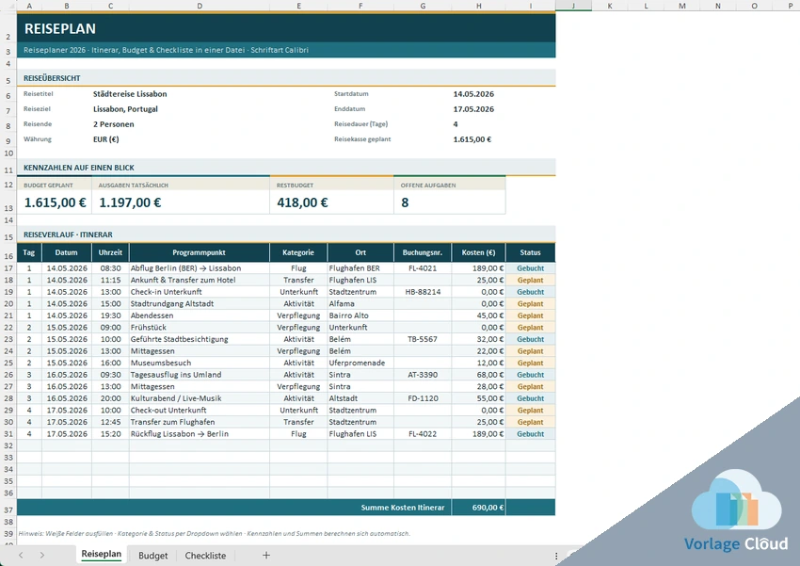Select the 'Kulturabend / Live-Musik' cell
This screenshot has height=566, width=800.
click(x=200, y=398)
